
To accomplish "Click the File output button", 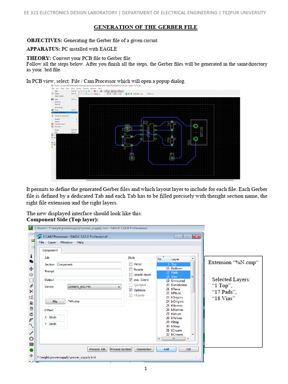I will click(x=55, y=301).
